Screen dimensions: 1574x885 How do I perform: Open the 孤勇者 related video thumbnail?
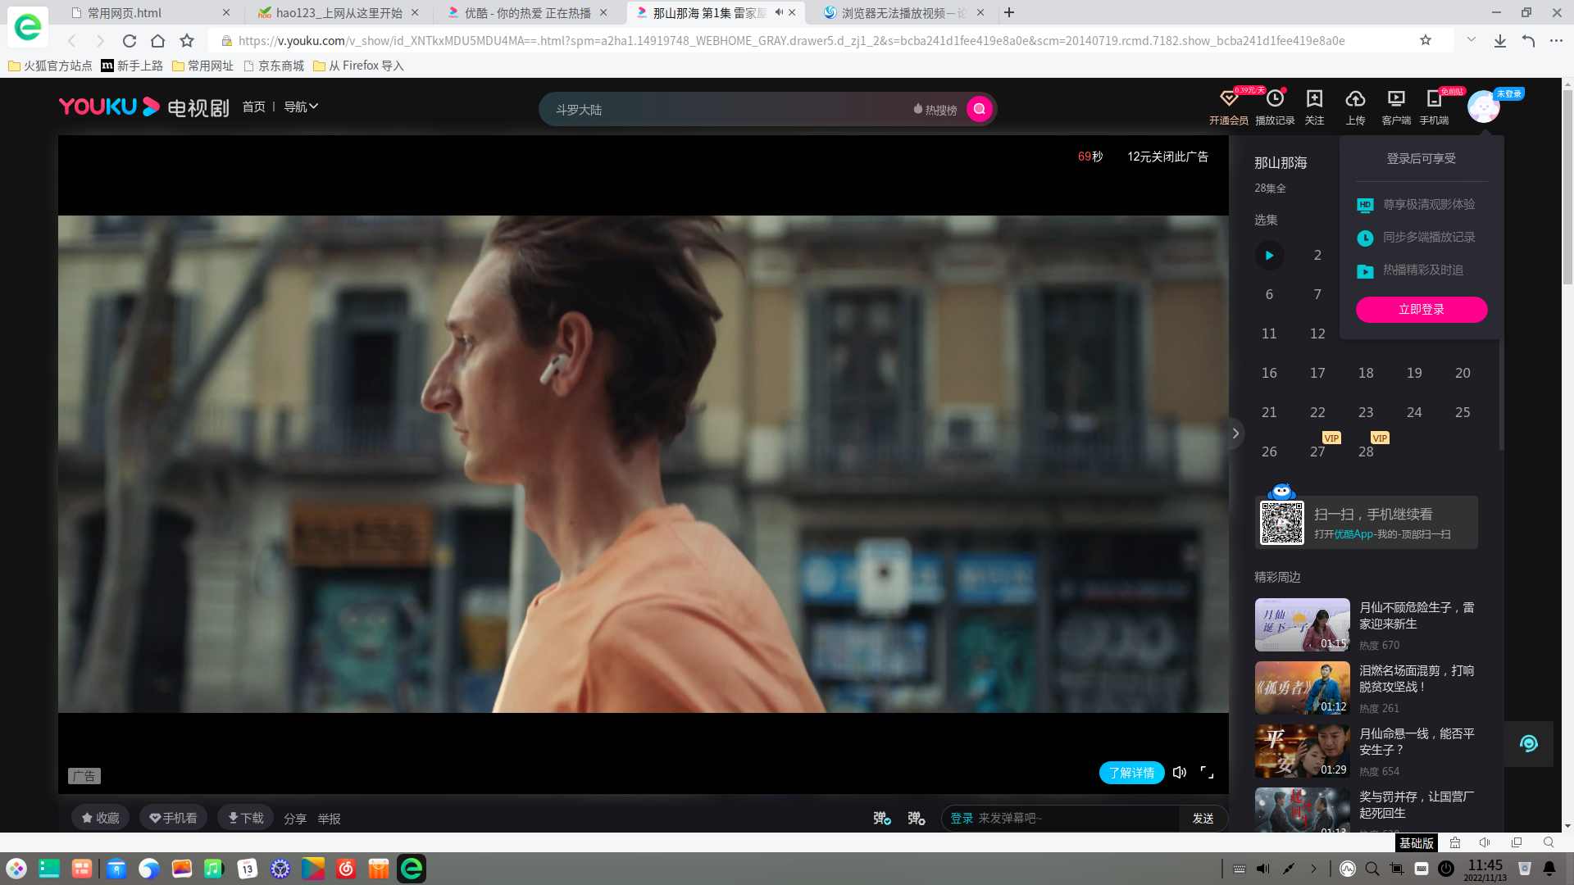tap(1302, 688)
